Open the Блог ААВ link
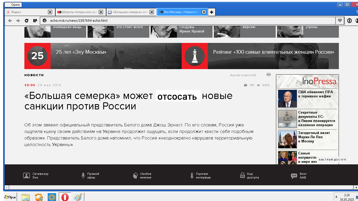358x201 pixels. point(303,176)
